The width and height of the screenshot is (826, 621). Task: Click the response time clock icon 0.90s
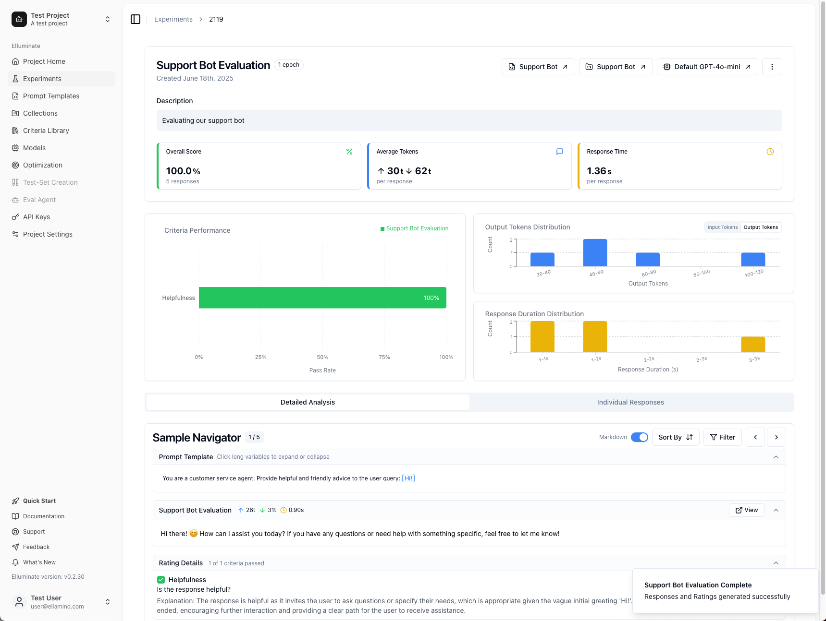[284, 510]
